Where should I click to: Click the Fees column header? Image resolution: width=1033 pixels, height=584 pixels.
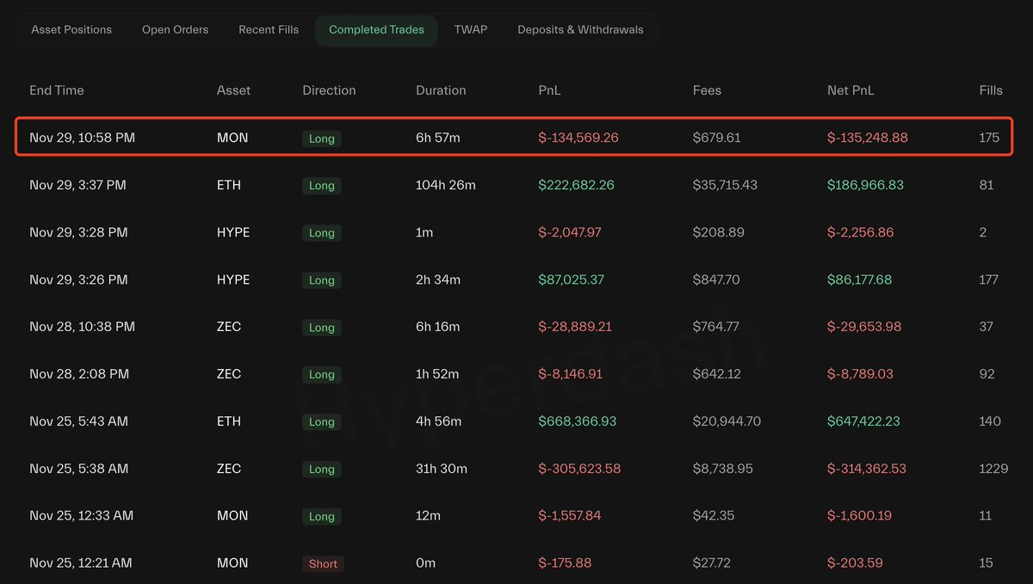coord(707,90)
